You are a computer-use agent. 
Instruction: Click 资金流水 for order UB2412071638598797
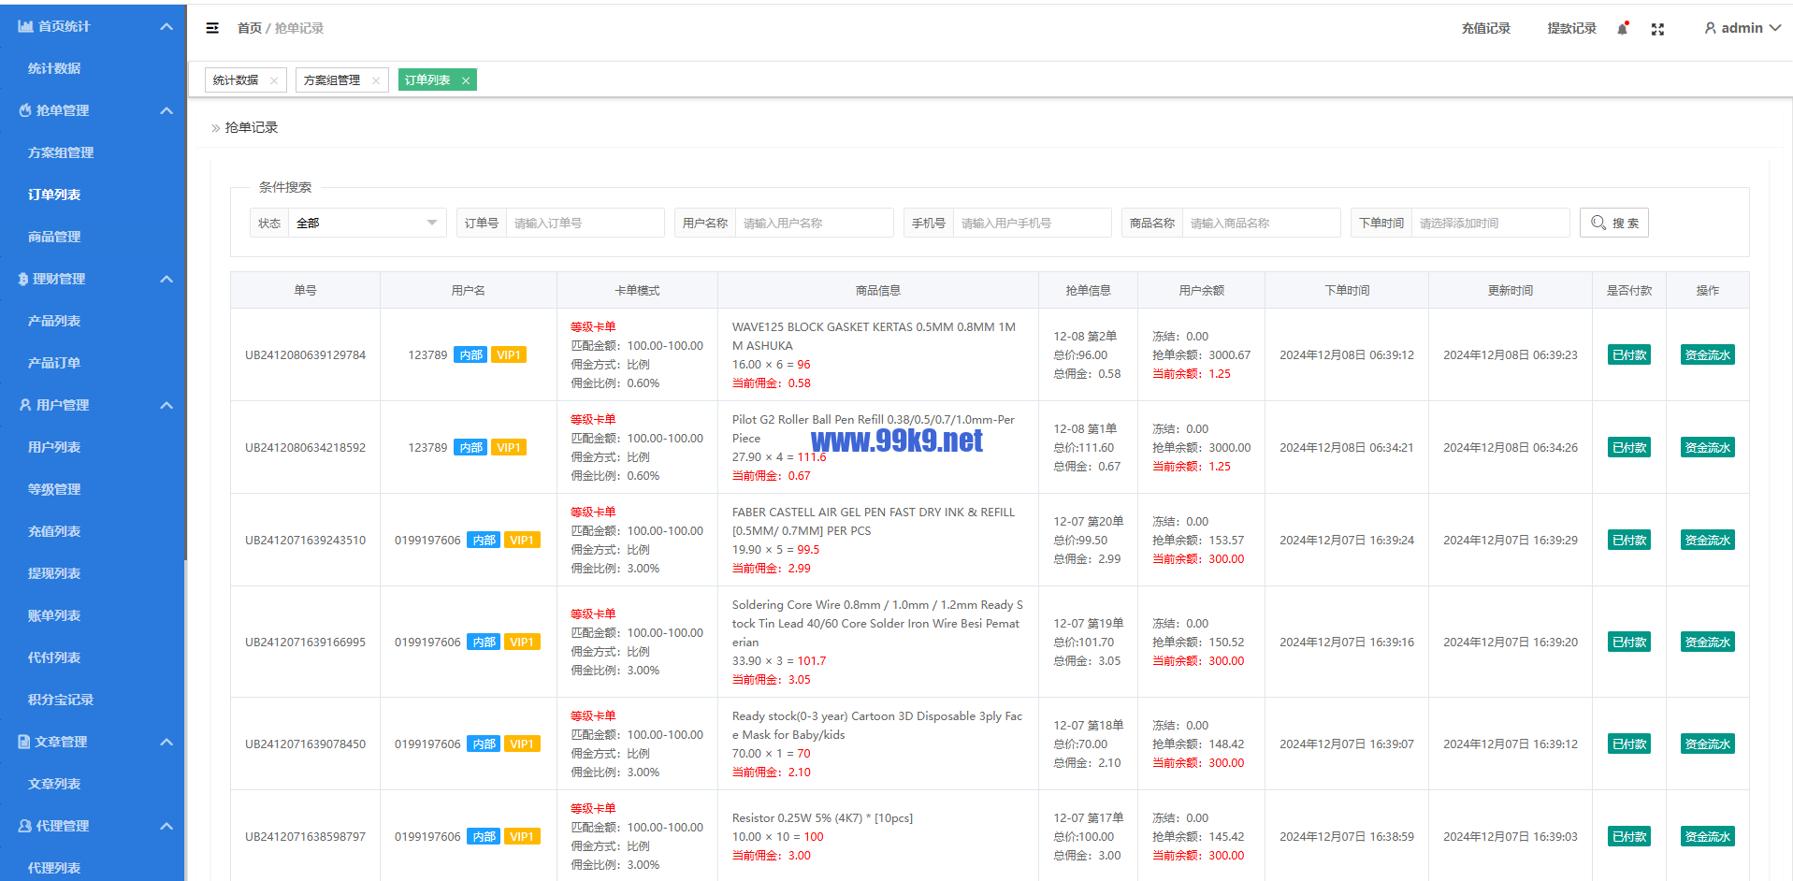[1708, 836]
